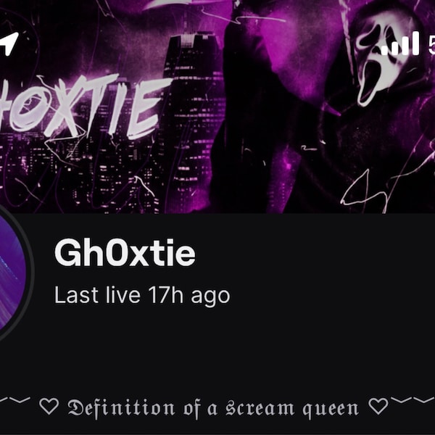Click the right heart symbol in the bio
This screenshot has width=435, height=435.
(378, 406)
